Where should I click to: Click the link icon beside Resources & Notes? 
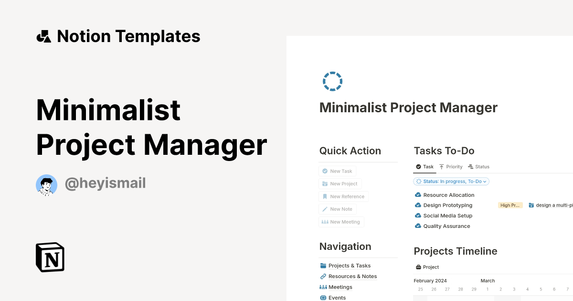[322, 276]
